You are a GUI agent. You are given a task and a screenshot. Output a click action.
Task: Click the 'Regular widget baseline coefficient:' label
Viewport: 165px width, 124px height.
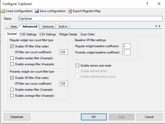(x=97, y=46)
